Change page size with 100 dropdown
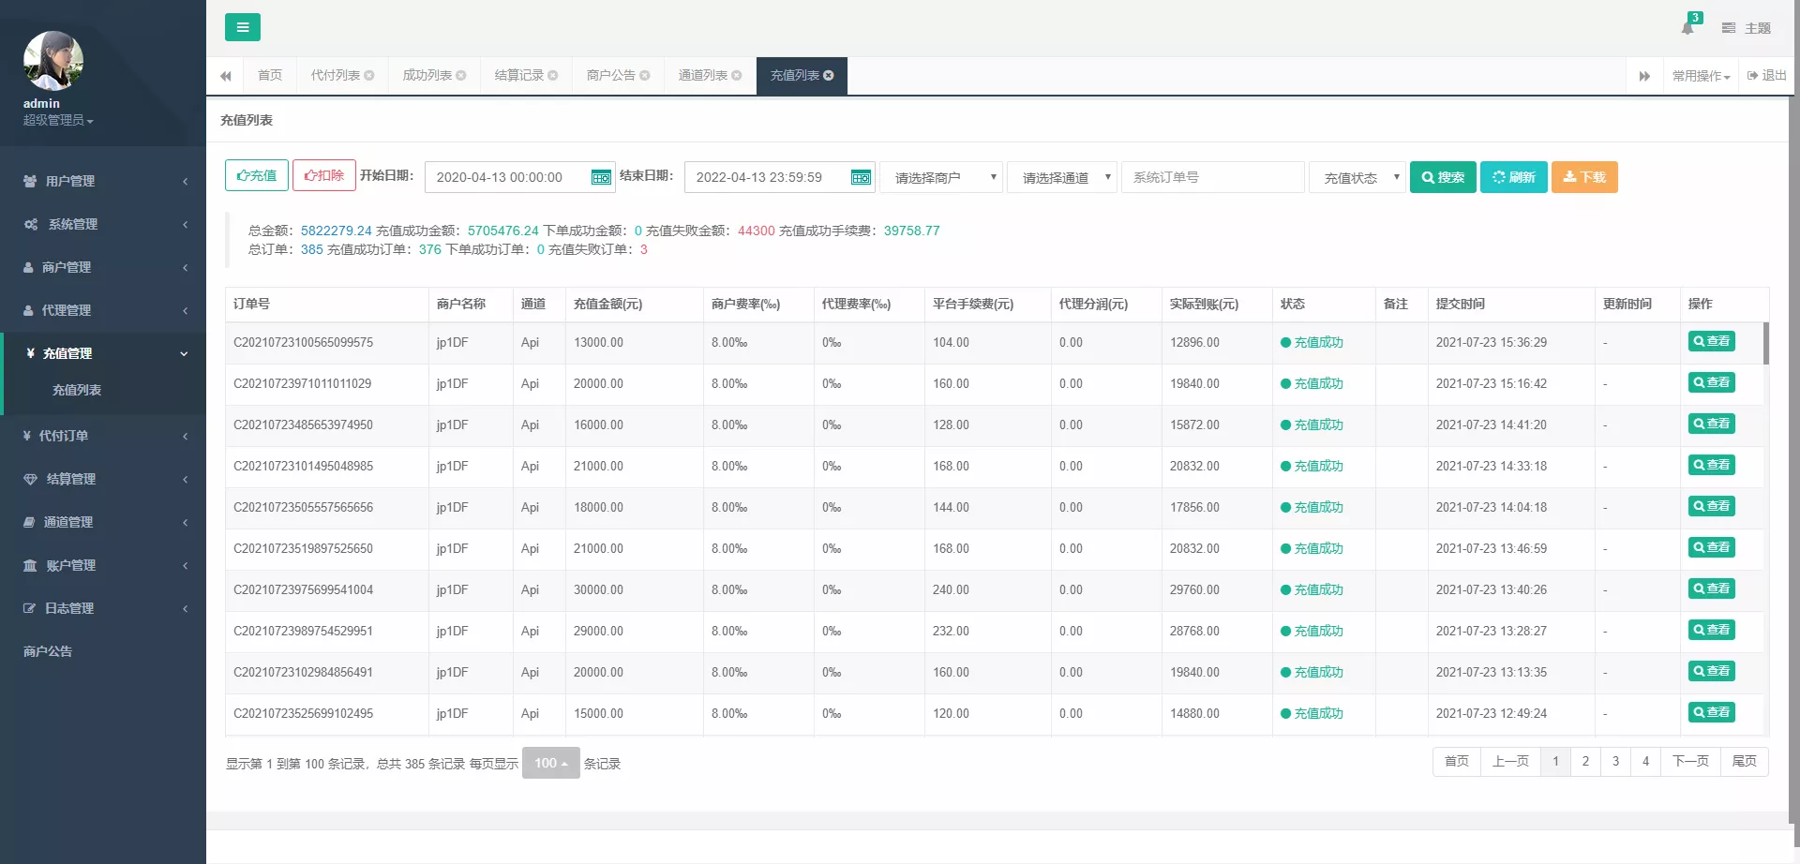The image size is (1800, 864). [x=550, y=763]
